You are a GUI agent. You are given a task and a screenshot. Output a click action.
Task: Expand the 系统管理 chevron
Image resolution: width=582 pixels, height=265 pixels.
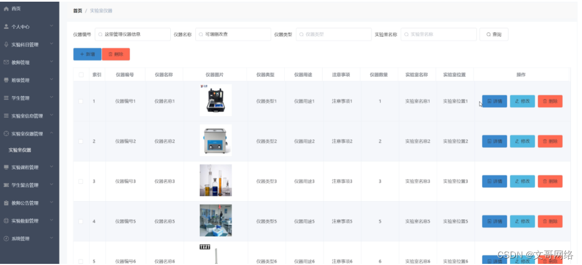coord(52,238)
